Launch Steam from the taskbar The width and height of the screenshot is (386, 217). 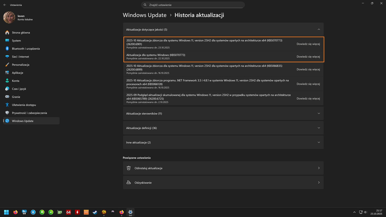[95, 212]
